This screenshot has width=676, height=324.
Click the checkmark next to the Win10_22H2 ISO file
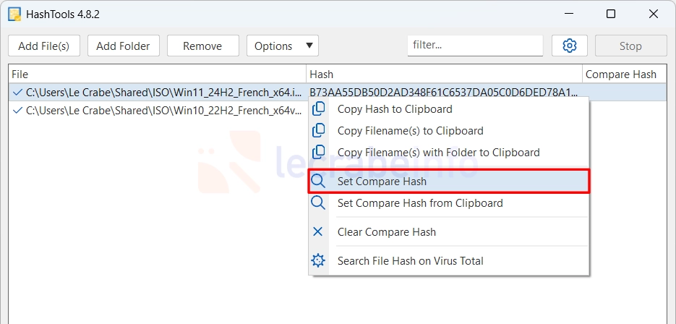(17, 111)
